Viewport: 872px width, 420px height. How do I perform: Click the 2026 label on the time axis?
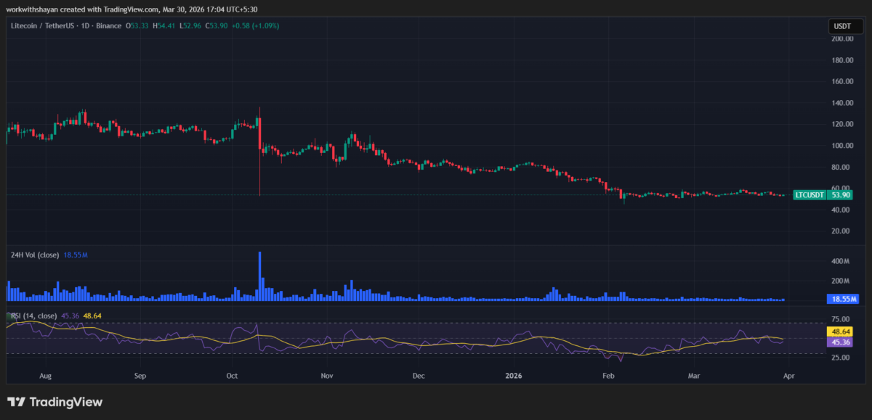[x=514, y=376]
